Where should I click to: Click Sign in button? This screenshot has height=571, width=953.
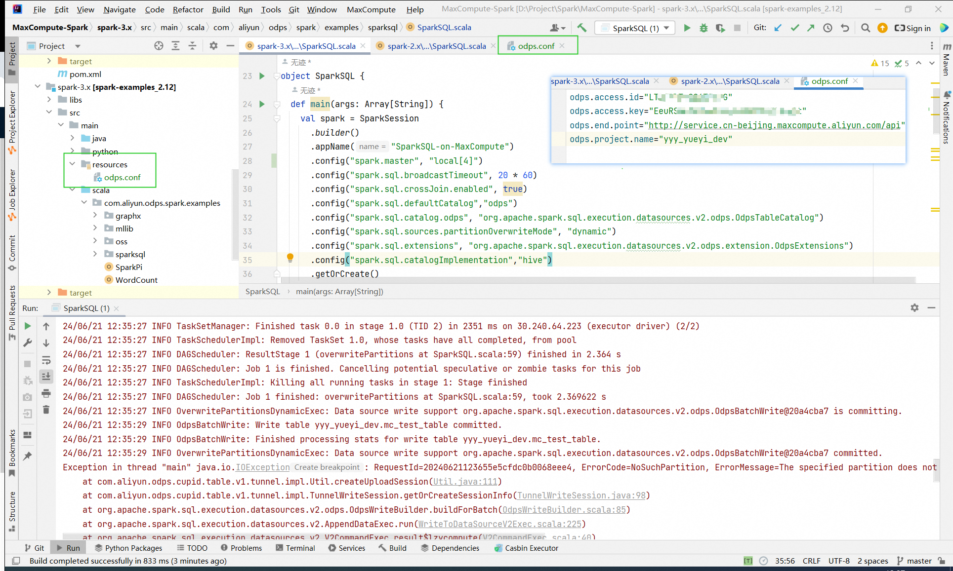pyautogui.click(x=912, y=28)
